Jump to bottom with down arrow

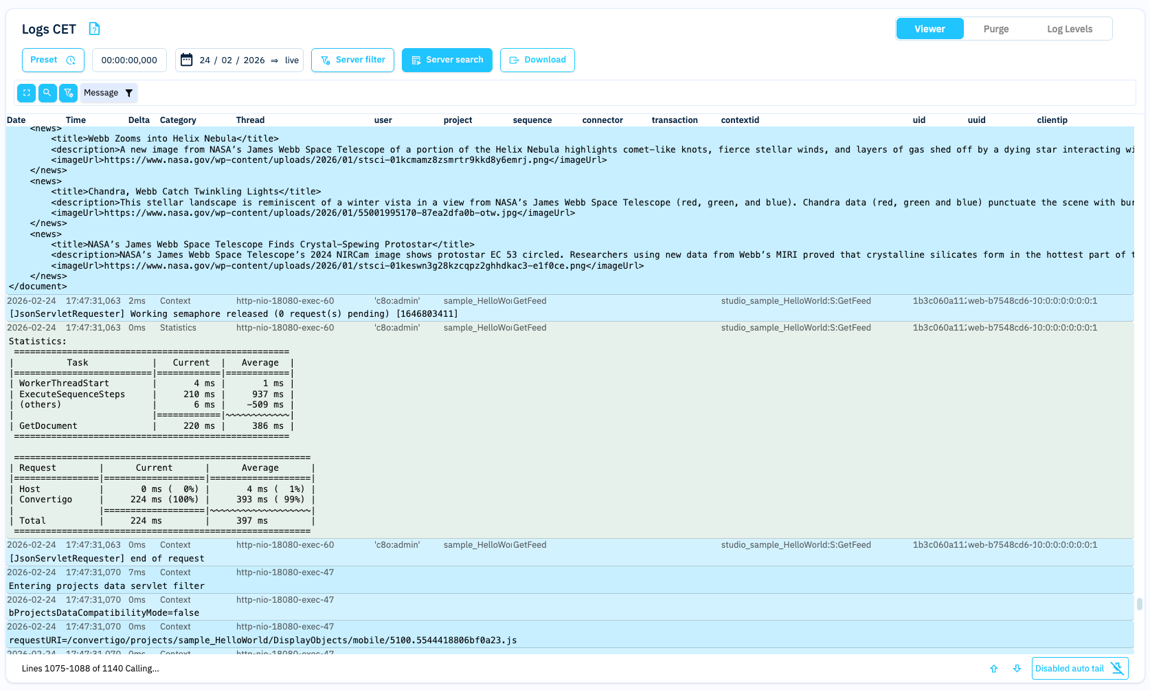pyautogui.click(x=1017, y=669)
